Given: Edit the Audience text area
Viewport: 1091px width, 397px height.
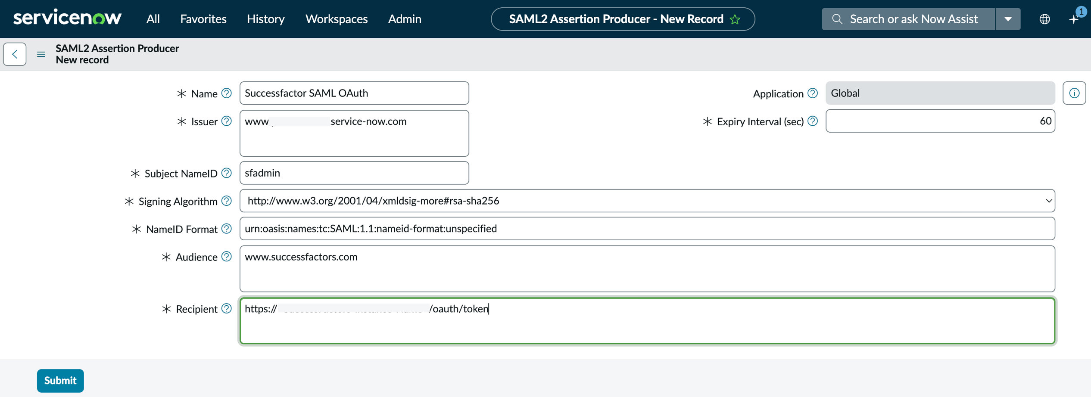Looking at the screenshot, I should [x=647, y=269].
